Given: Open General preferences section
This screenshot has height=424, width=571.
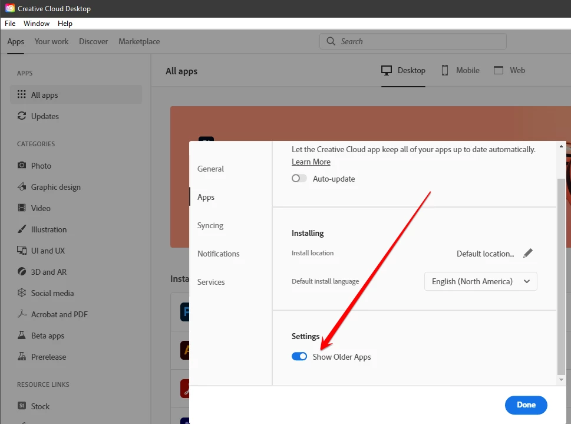Looking at the screenshot, I should [210, 169].
